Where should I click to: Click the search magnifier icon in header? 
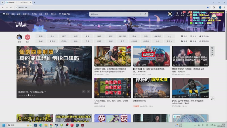point(146,14)
